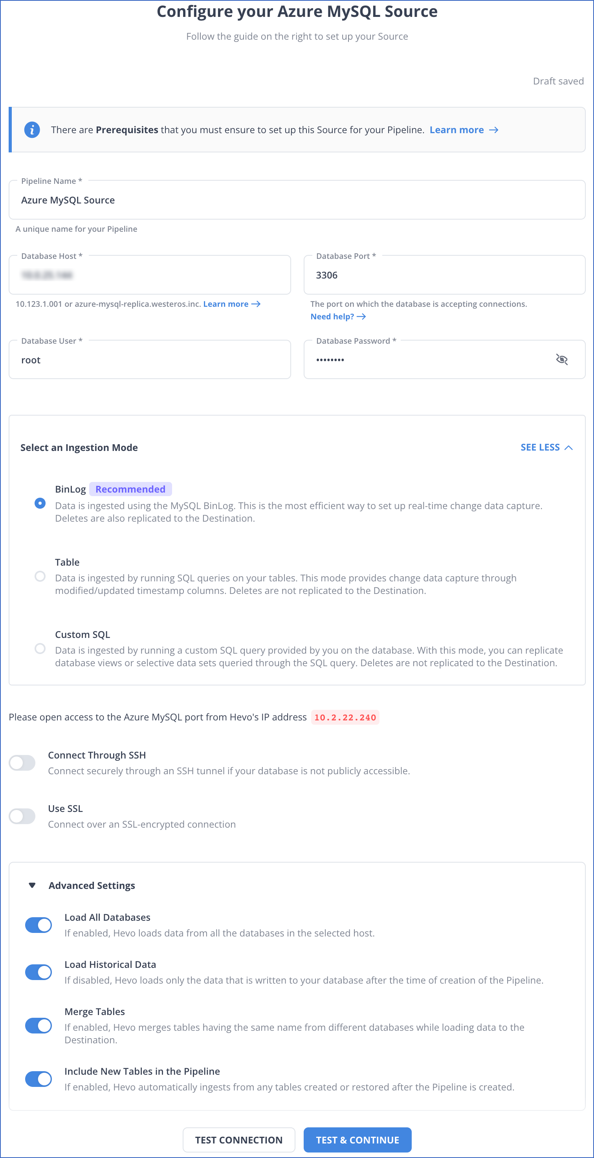594x1158 pixels.
Task: Click the Select an Ingestion Mode heading
Action: pos(79,448)
